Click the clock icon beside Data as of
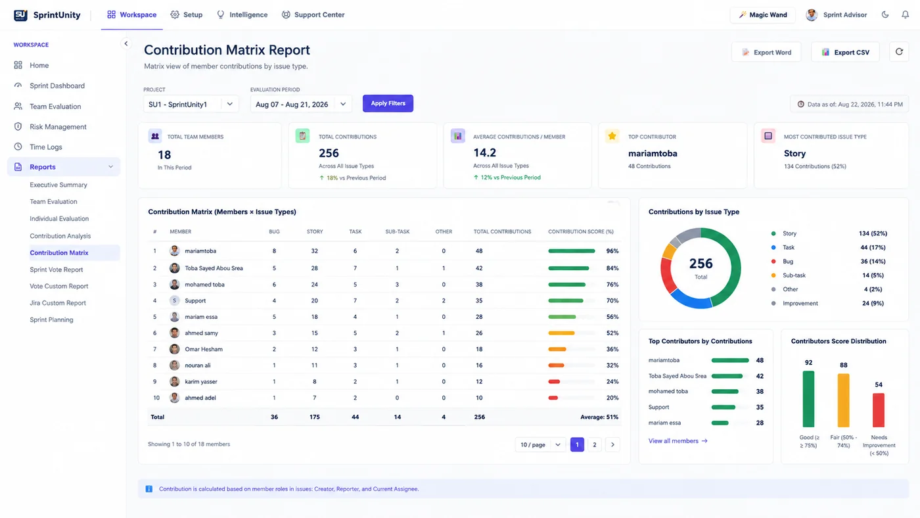Viewport: 920px width, 518px height. click(x=800, y=104)
